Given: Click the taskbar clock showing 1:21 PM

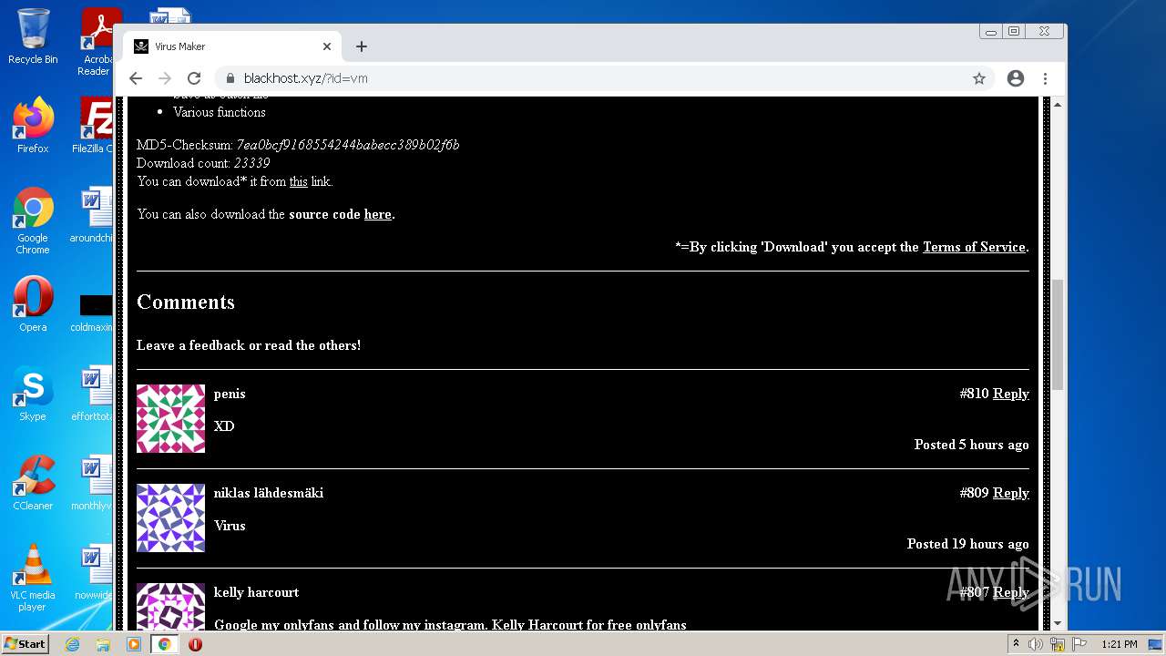Looking at the screenshot, I should coord(1120,644).
